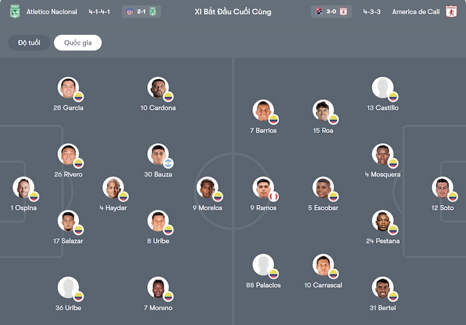
Task: Click the Colombia flag on Bertel
Action: 393,297
